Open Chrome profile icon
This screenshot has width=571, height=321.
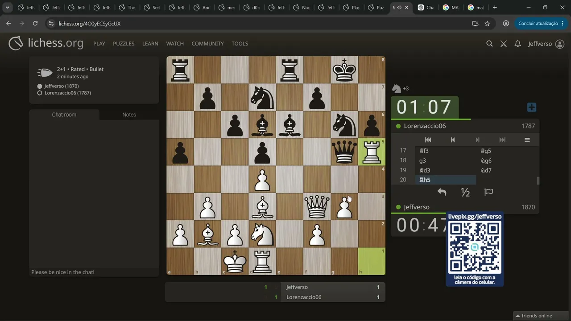(x=506, y=23)
